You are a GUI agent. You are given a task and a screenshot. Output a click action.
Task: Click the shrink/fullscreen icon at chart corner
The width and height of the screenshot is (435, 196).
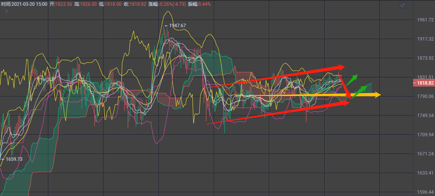403,5
